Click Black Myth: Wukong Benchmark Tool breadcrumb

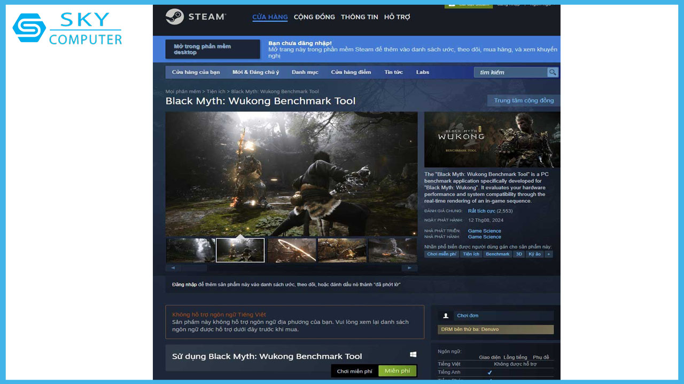[275, 92]
